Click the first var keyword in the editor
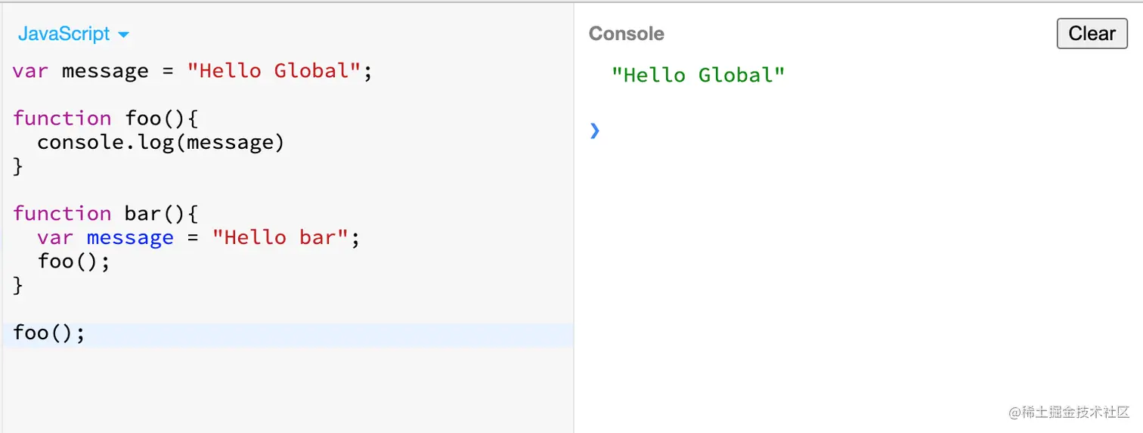 [x=30, y=71]
